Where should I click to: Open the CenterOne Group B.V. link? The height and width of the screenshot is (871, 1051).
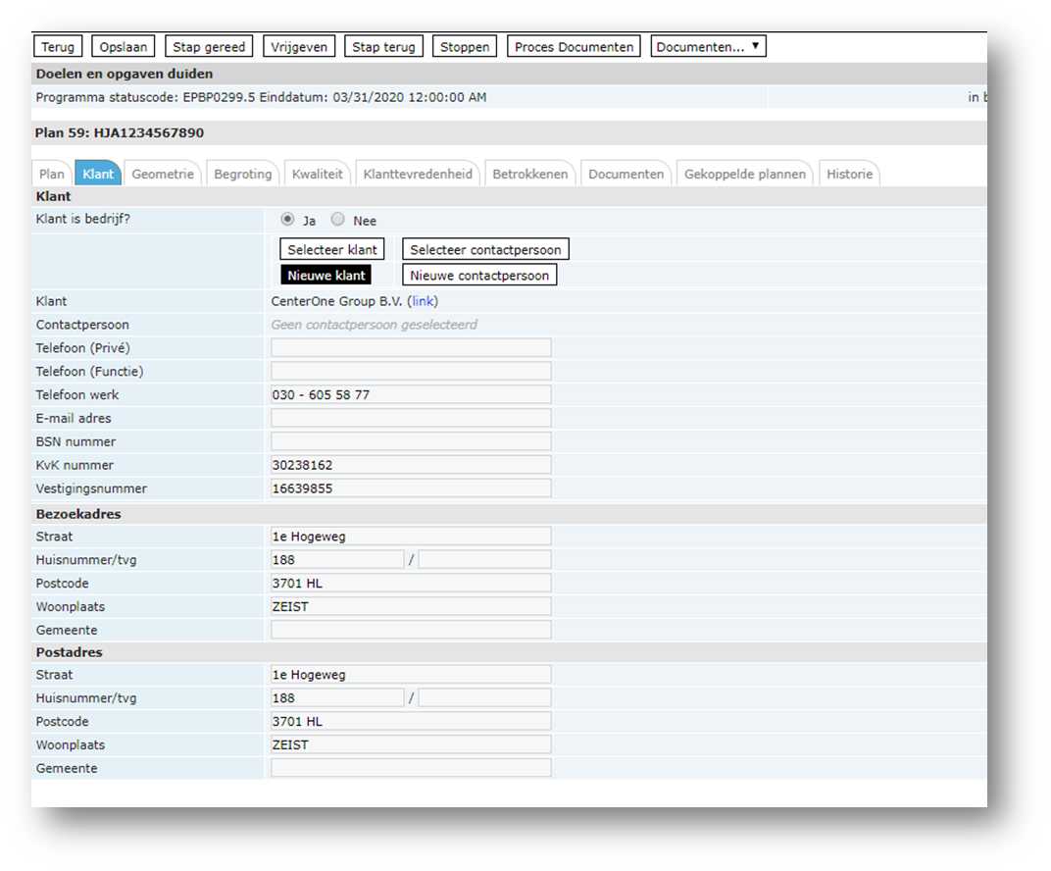pyautogui.click(x=424, y=301)
